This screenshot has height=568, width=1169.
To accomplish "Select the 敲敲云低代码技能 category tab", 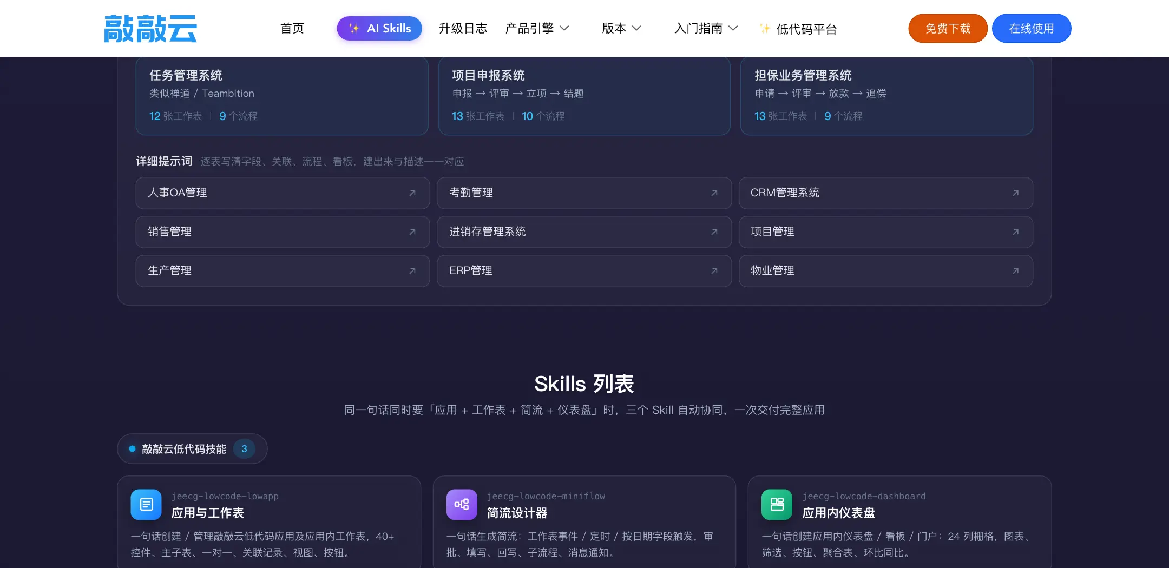I will (x=192, y=449).
